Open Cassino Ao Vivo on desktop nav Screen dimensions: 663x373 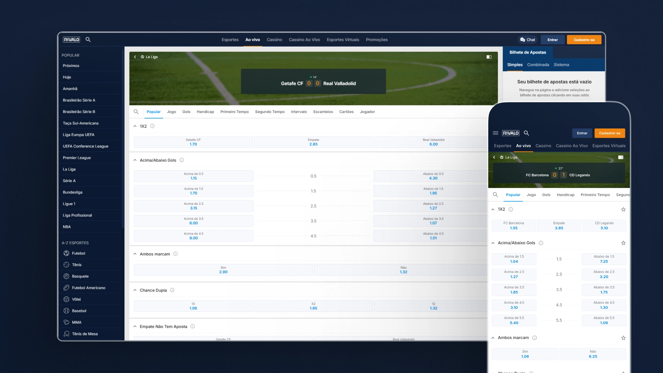point(304,40)
